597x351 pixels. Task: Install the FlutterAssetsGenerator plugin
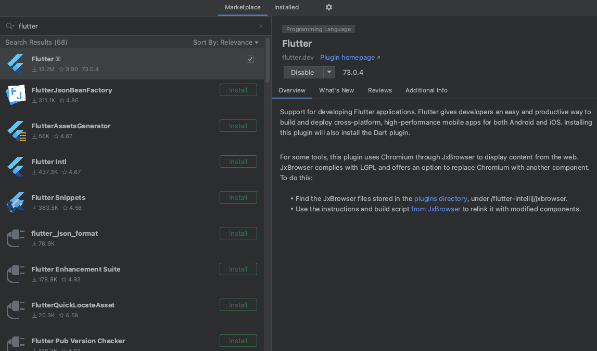tap(238, 126)
